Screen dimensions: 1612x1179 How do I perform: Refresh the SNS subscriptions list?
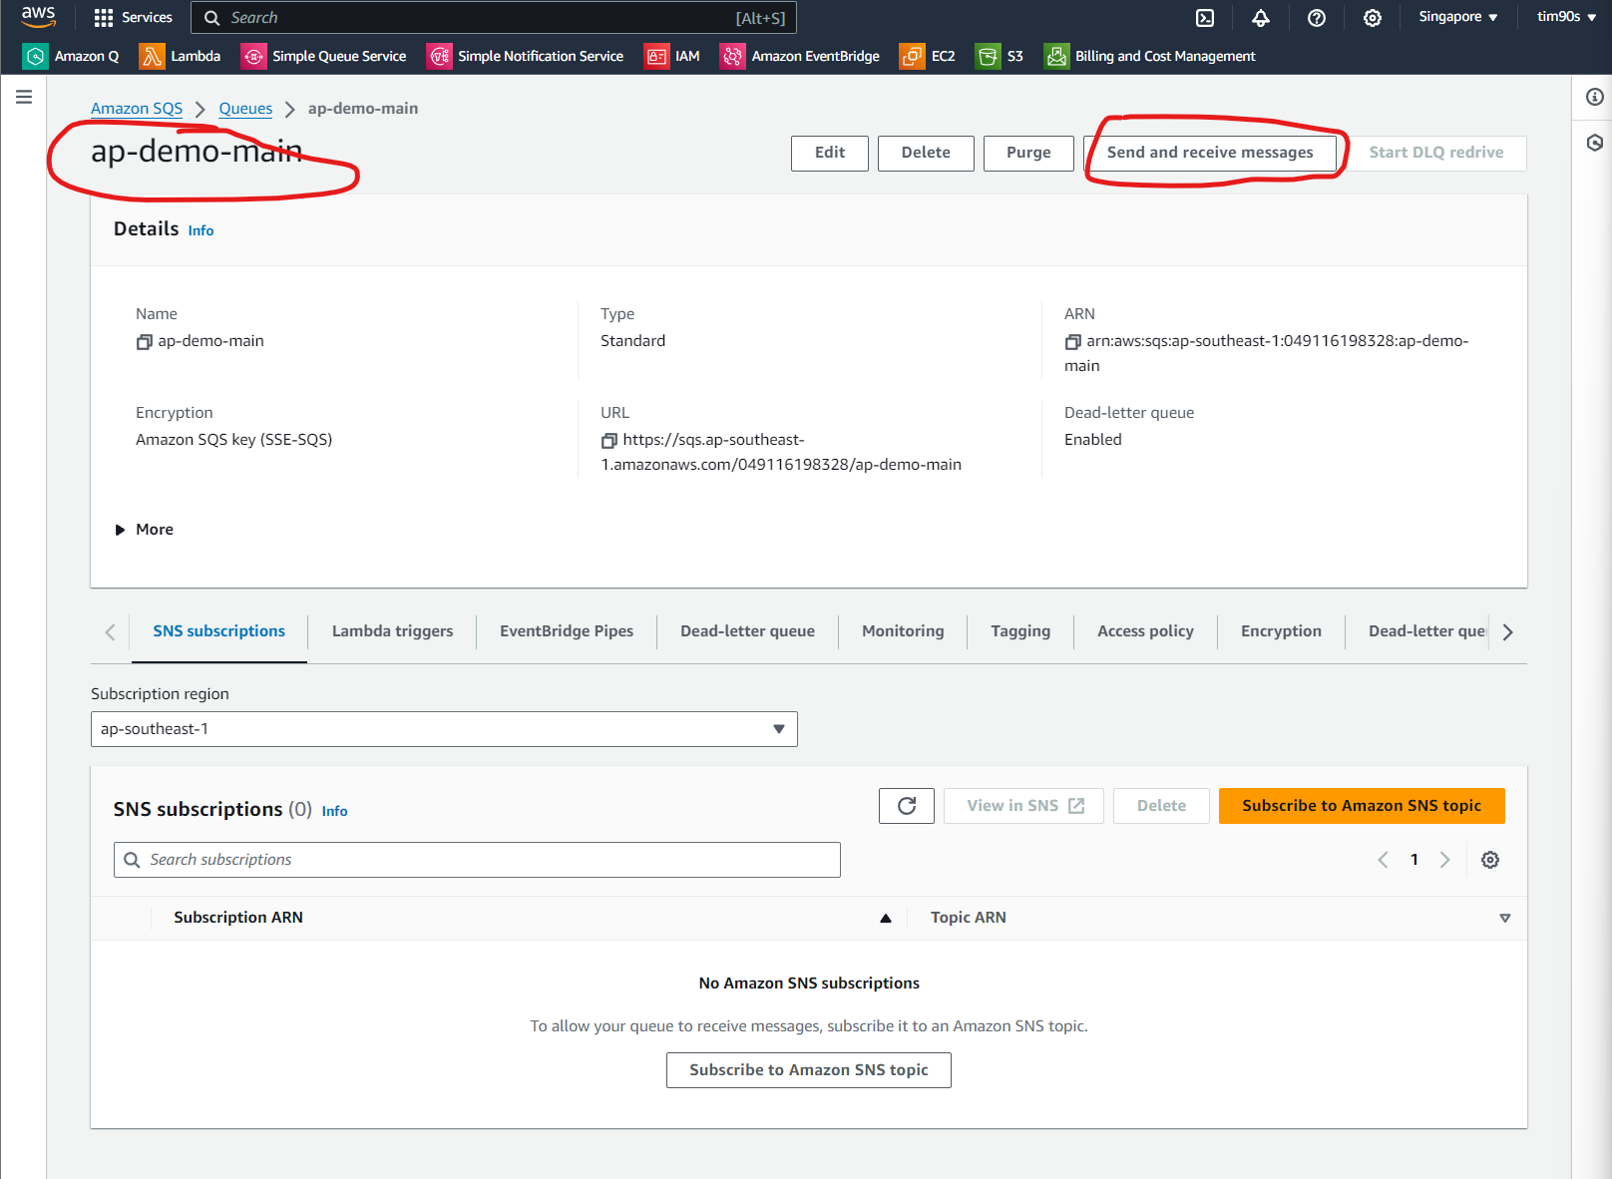907,806
